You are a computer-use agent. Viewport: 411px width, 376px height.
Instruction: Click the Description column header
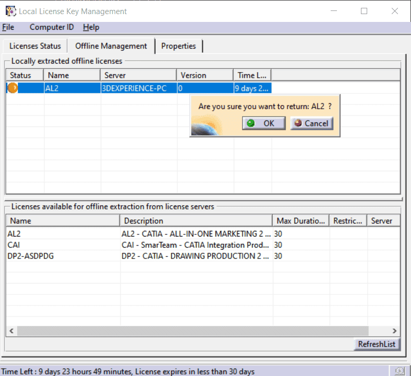[196, 221]
